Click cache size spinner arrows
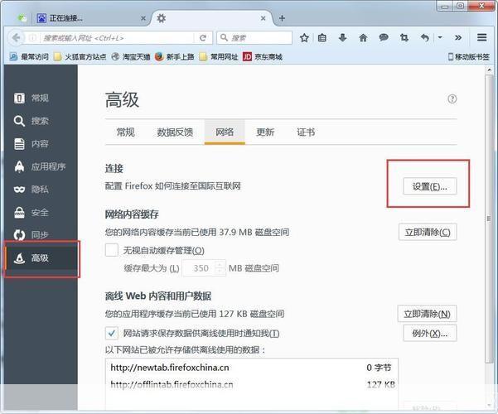The width and height of the screenshot is (498, 414). (220, 268)
